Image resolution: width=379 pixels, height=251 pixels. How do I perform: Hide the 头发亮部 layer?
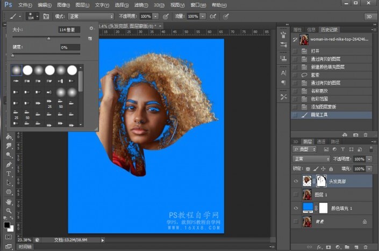pos(296,181)
